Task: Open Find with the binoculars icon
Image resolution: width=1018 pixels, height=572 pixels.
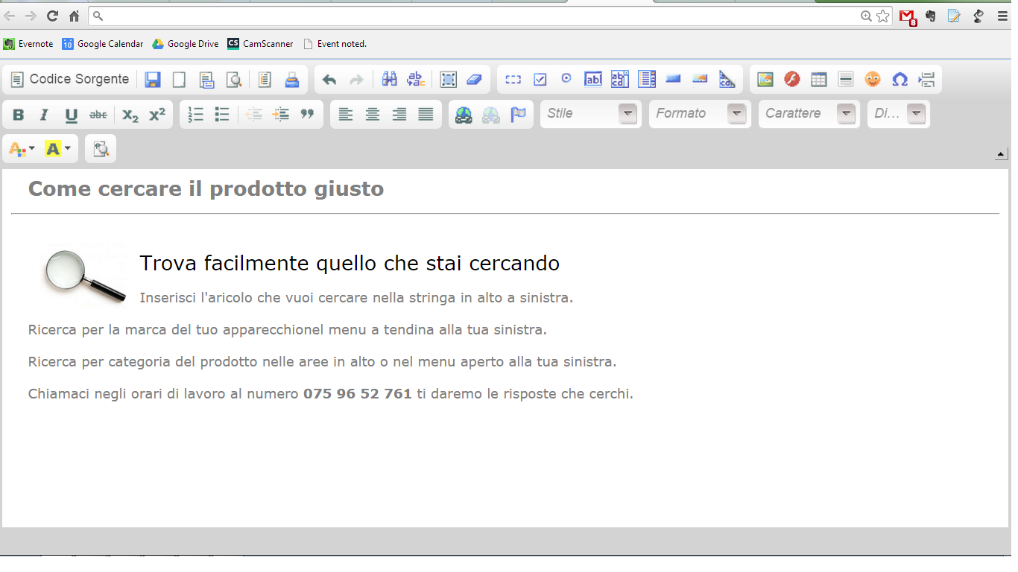Action: [389, 80]
